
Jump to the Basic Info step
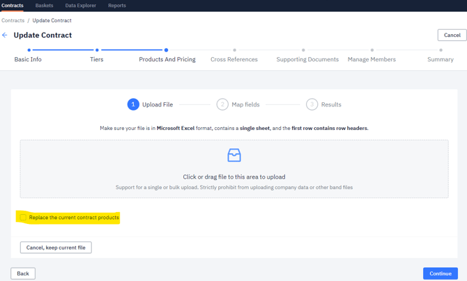tap(28, 59)
